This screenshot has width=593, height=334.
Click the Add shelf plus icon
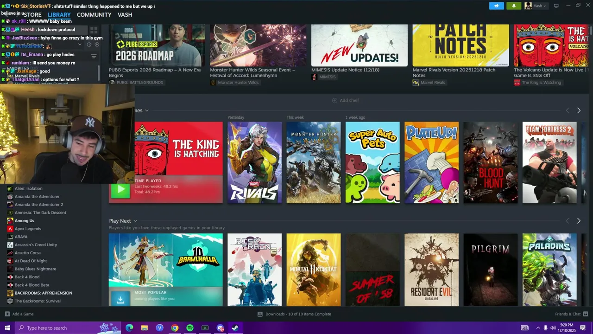coord(334,101)
